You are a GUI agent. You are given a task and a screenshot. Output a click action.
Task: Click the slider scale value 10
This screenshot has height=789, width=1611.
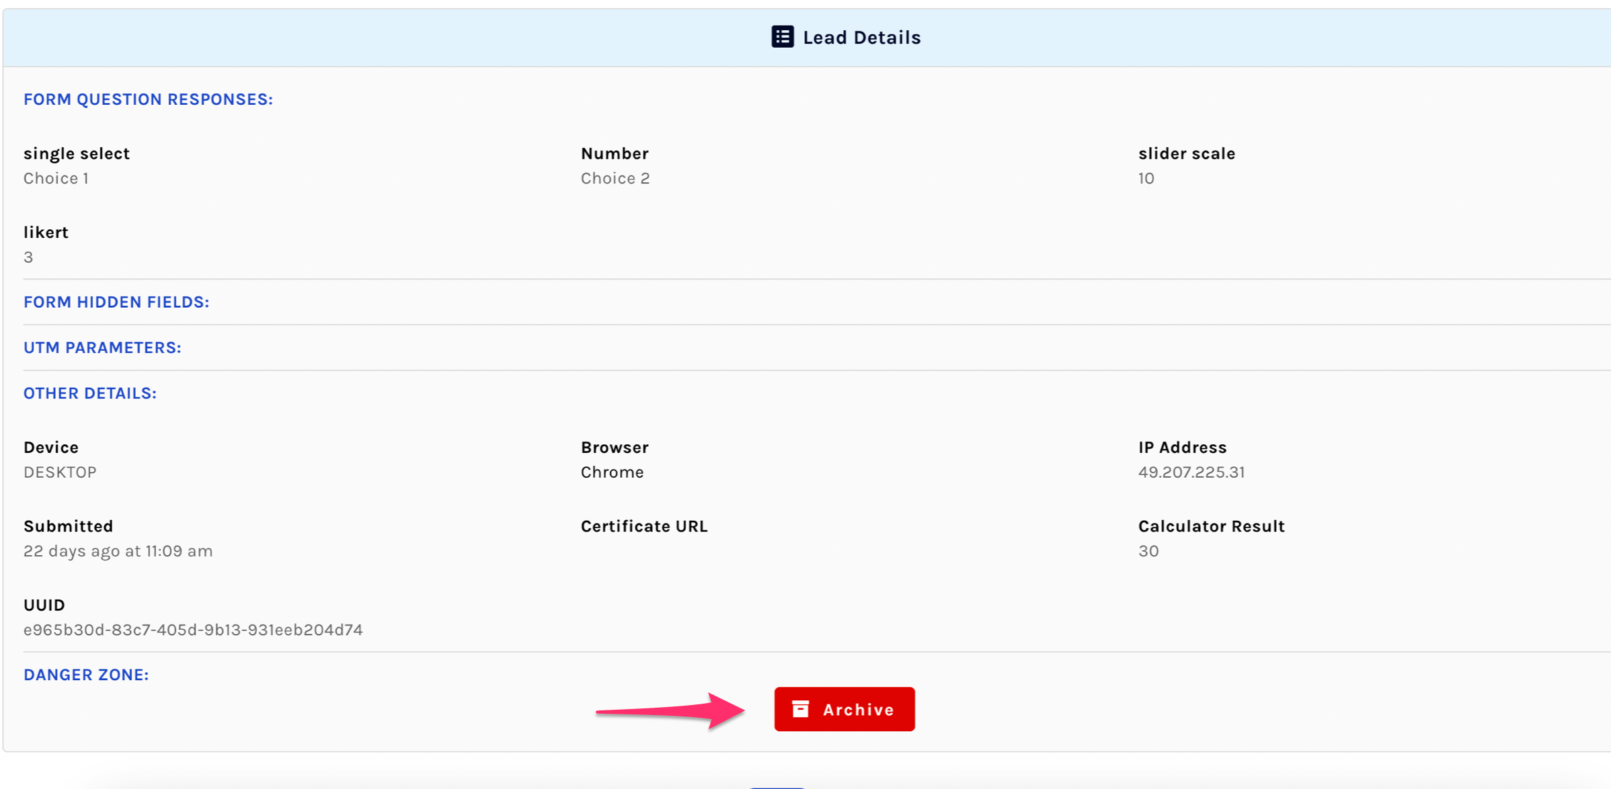(1146, 179)
